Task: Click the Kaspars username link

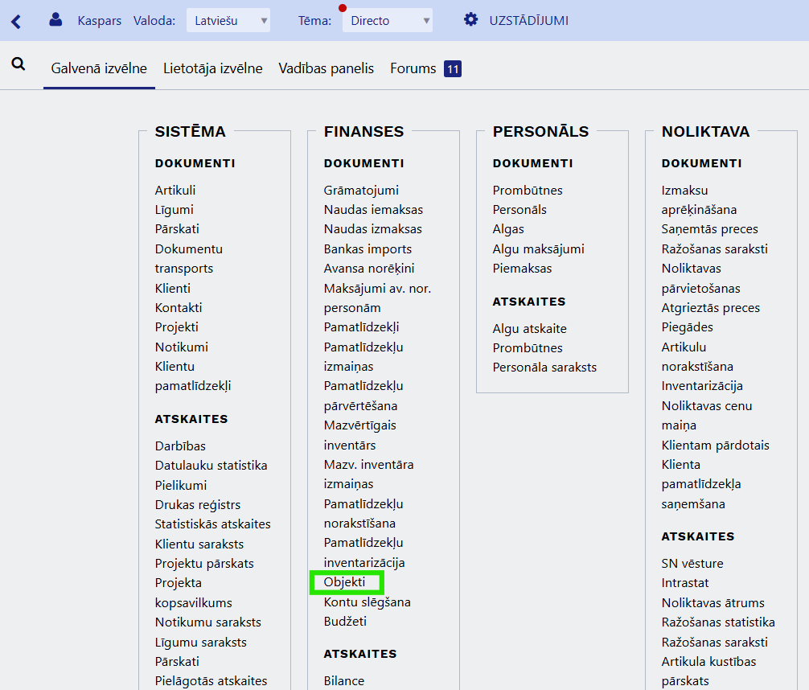Action: point(101,20)
